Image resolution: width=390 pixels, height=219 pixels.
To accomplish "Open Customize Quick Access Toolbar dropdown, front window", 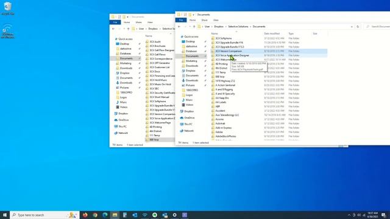I will point(194,15).
